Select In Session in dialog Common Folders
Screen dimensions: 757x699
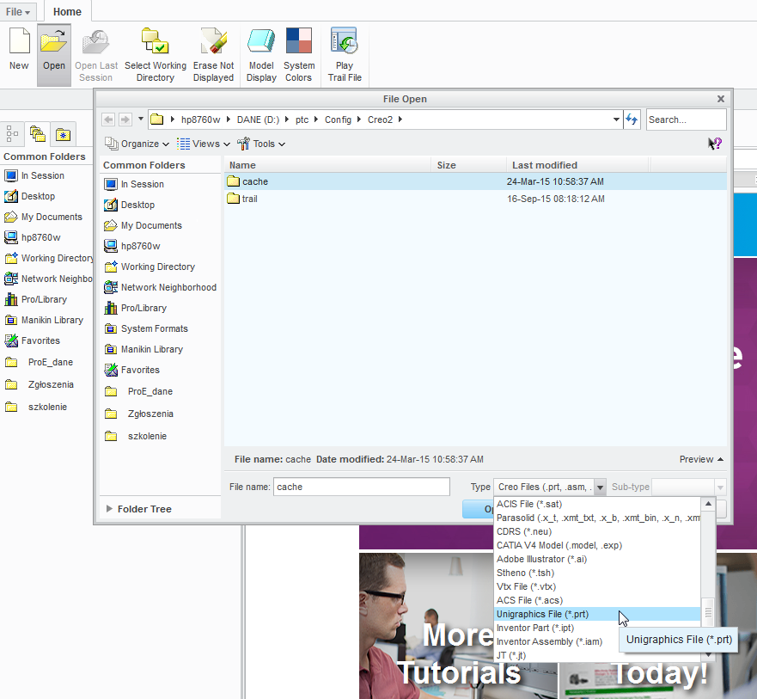[x=134, y=184]
